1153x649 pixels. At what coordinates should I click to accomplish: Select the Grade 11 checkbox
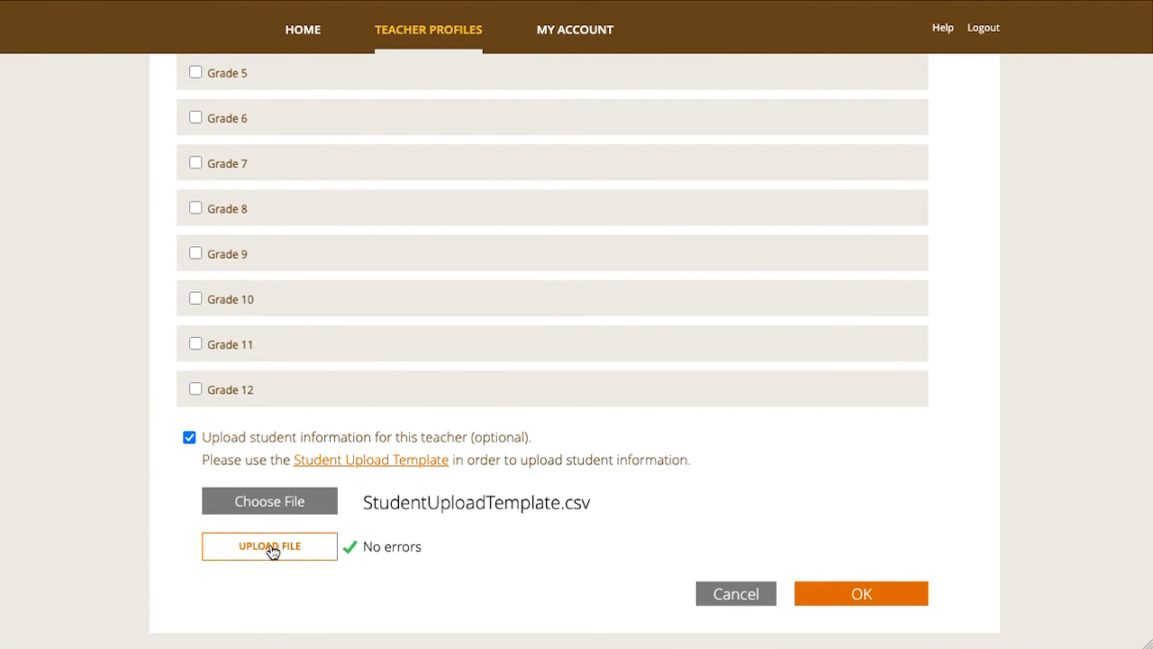pos(195,343)
